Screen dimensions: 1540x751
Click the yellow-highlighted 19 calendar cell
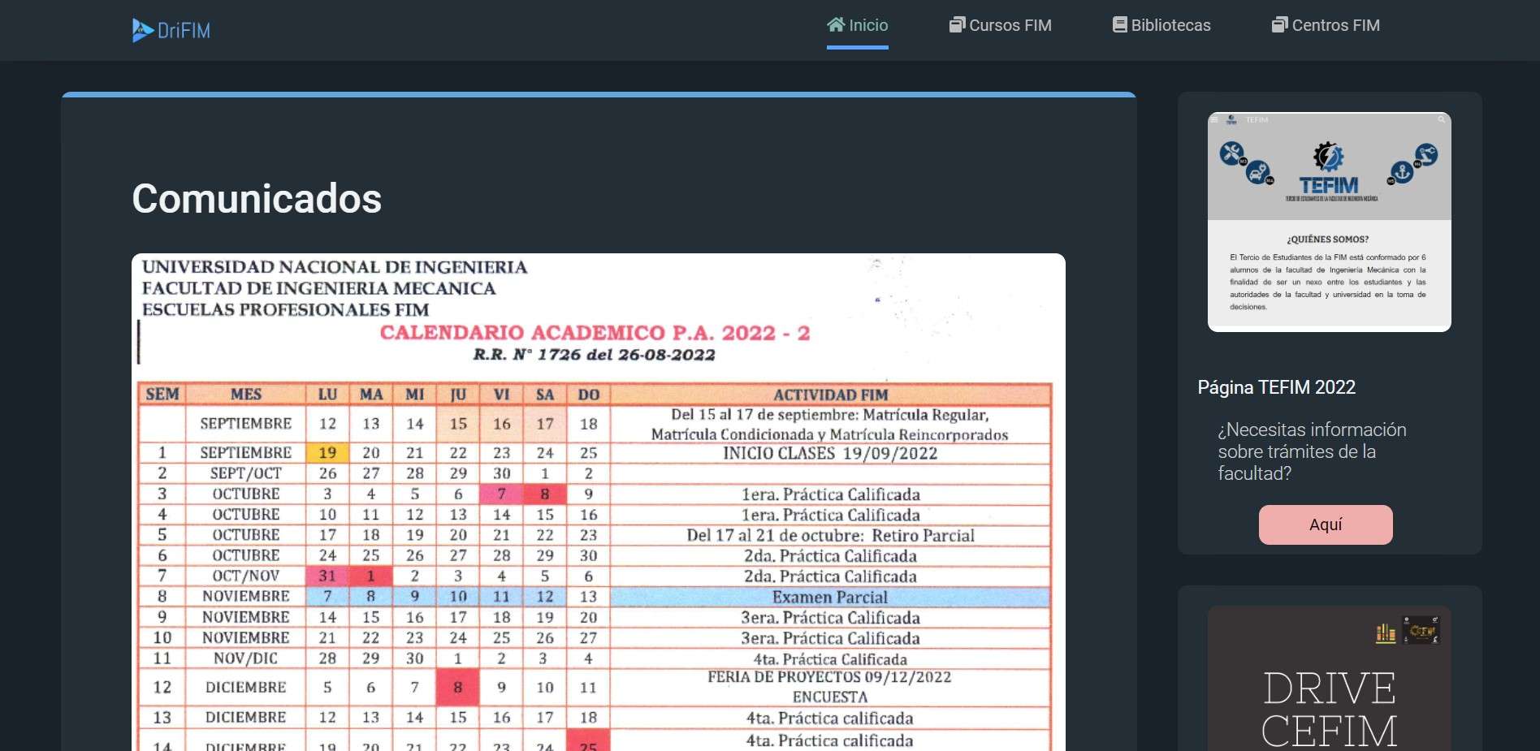327,453
